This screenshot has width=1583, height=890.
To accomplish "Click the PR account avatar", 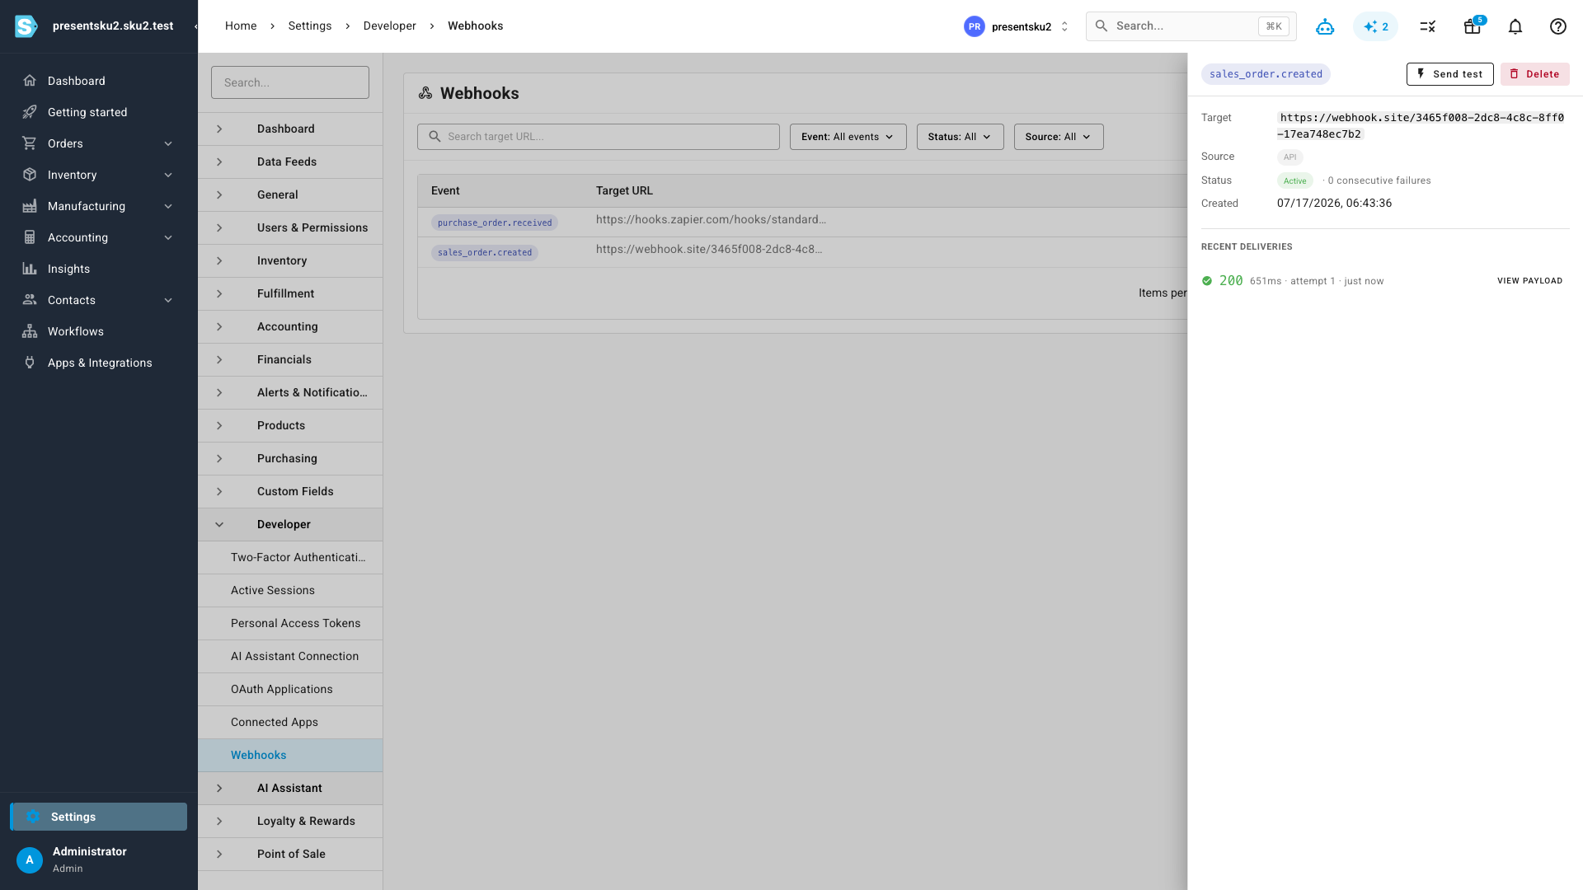I will pyautogui.click(x=975, y=26).
